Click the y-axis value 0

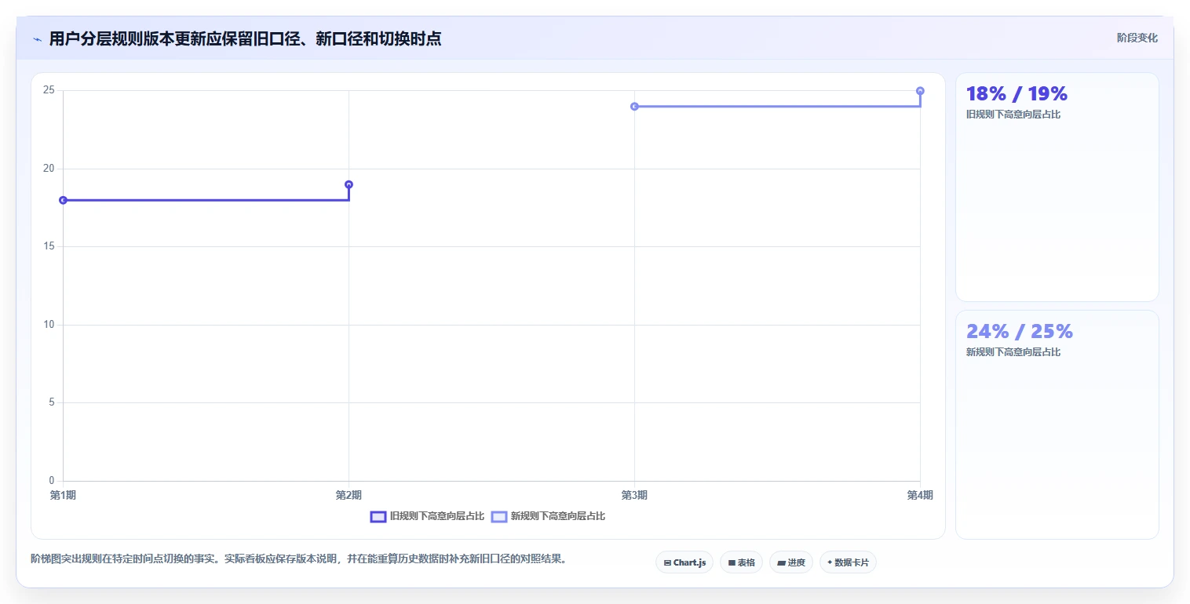(52, 481)
